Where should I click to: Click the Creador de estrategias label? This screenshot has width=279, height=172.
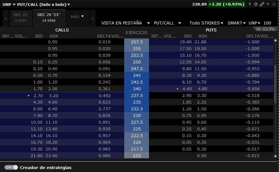pos(46,167)
